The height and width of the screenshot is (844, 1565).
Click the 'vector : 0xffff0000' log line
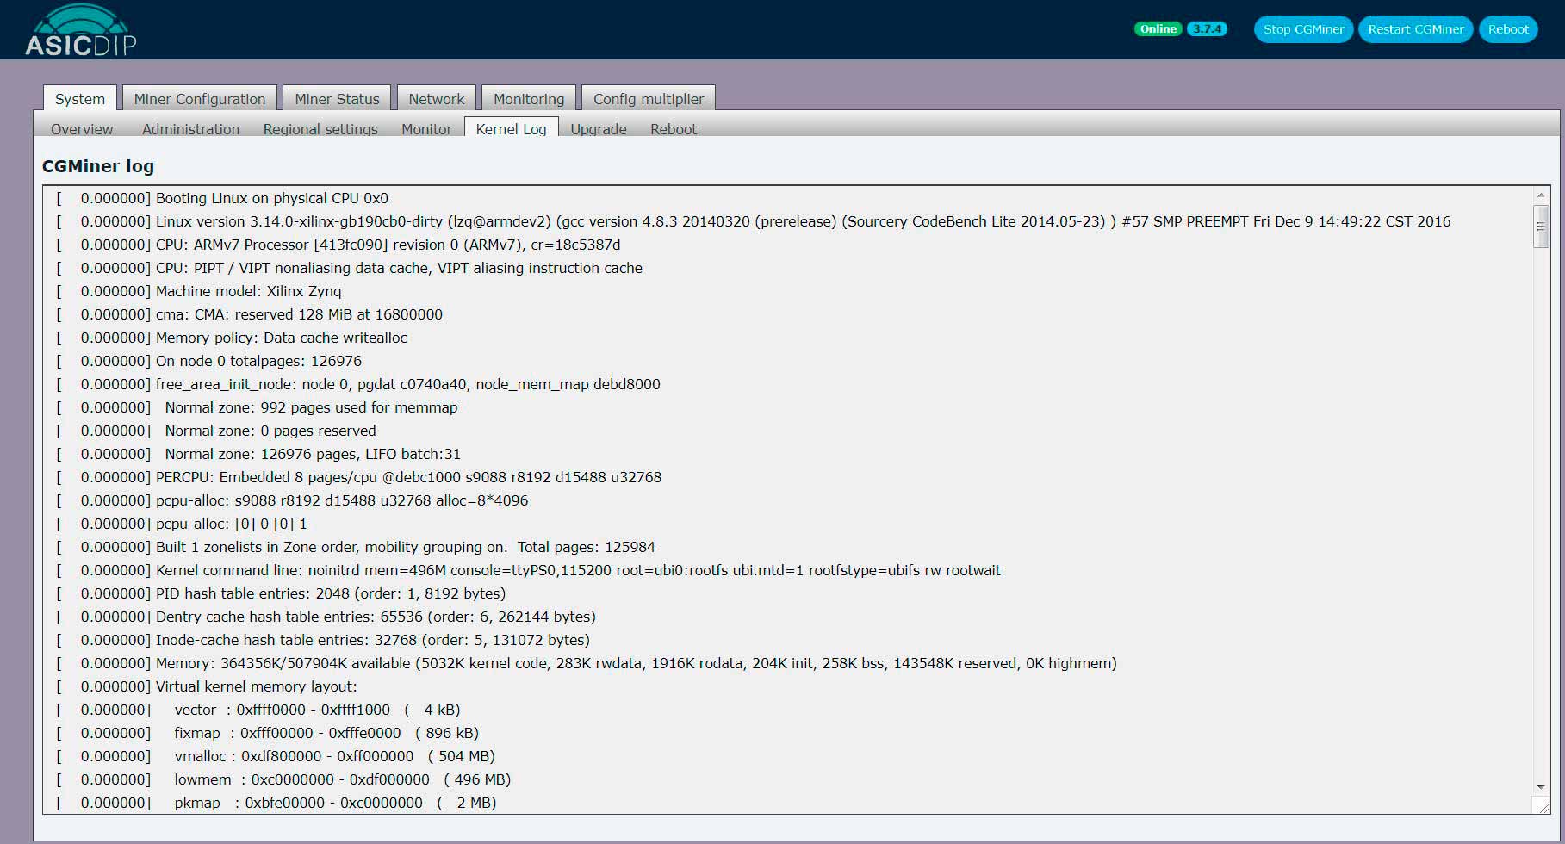(x=258, y=710)
